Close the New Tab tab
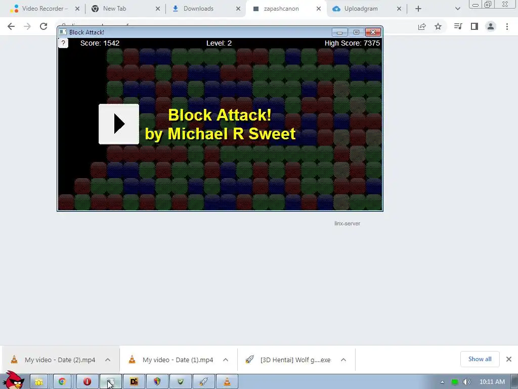 158,9
